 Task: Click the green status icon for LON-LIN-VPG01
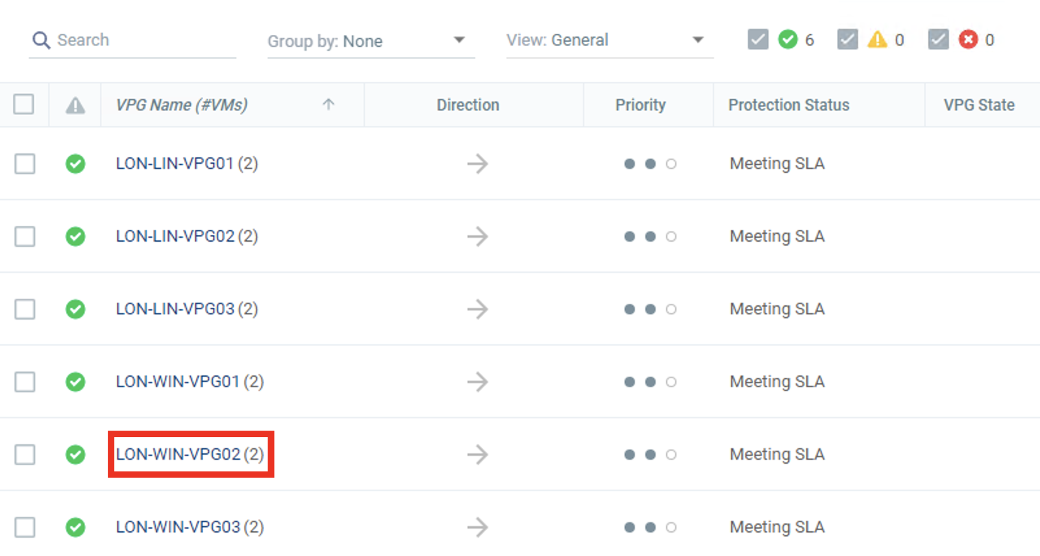[x=75, y=164]
